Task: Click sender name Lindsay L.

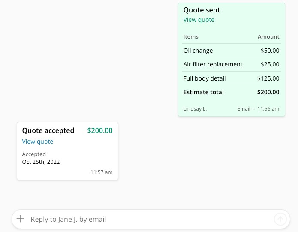Action: coord(195,109)
